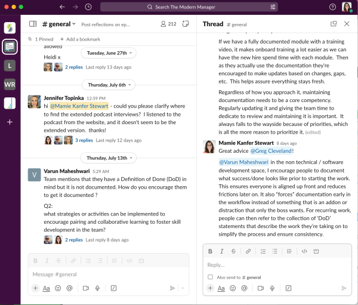358x305 pixels.
Task: Start a bulleted list in the thread reply
Action: 274,251
